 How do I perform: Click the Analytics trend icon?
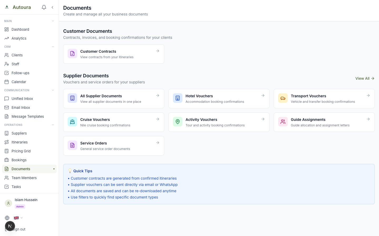click(x=7, y=38)
